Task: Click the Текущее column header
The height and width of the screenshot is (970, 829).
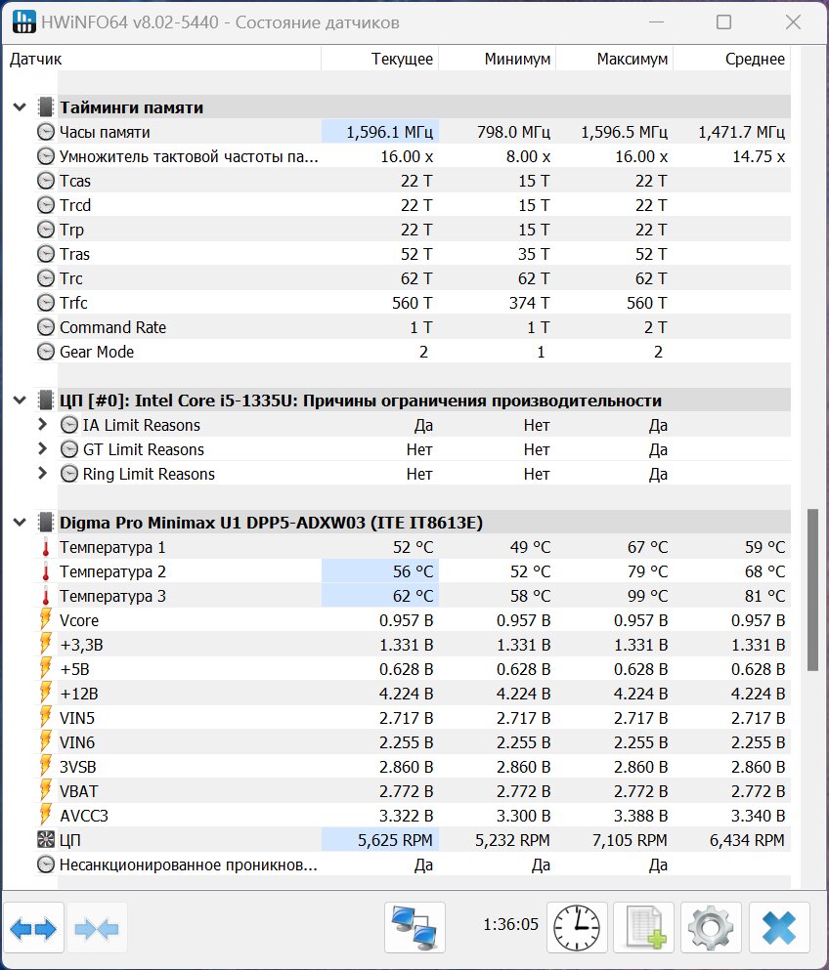Action: 380,59
